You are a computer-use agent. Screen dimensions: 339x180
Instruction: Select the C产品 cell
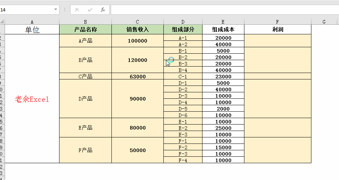click(85, 76)
